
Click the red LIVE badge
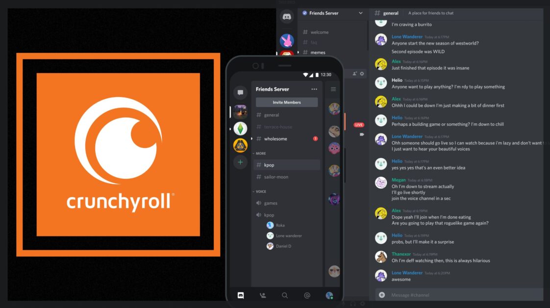click(358, 124)
